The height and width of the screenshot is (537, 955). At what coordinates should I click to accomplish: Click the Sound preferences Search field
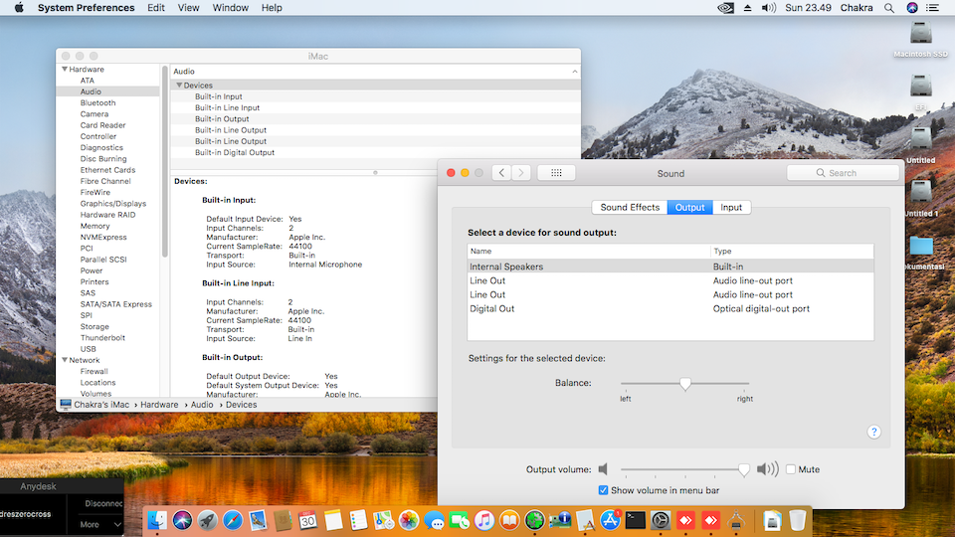pyautogui.click(x=843, y=173)
